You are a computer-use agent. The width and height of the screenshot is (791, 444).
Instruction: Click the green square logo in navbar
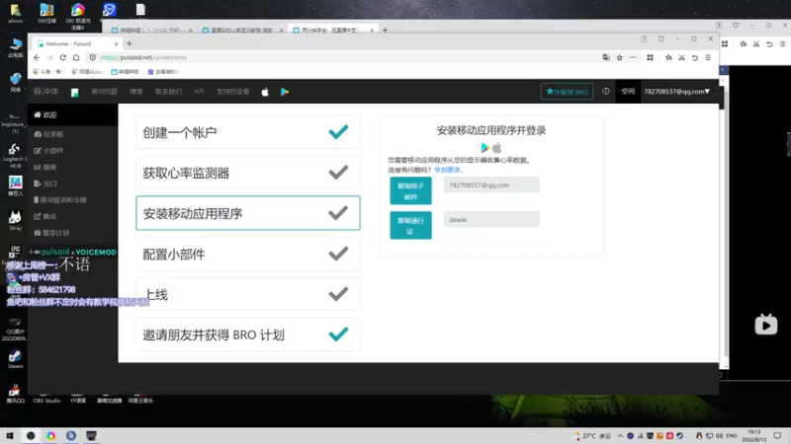(75, 92)
